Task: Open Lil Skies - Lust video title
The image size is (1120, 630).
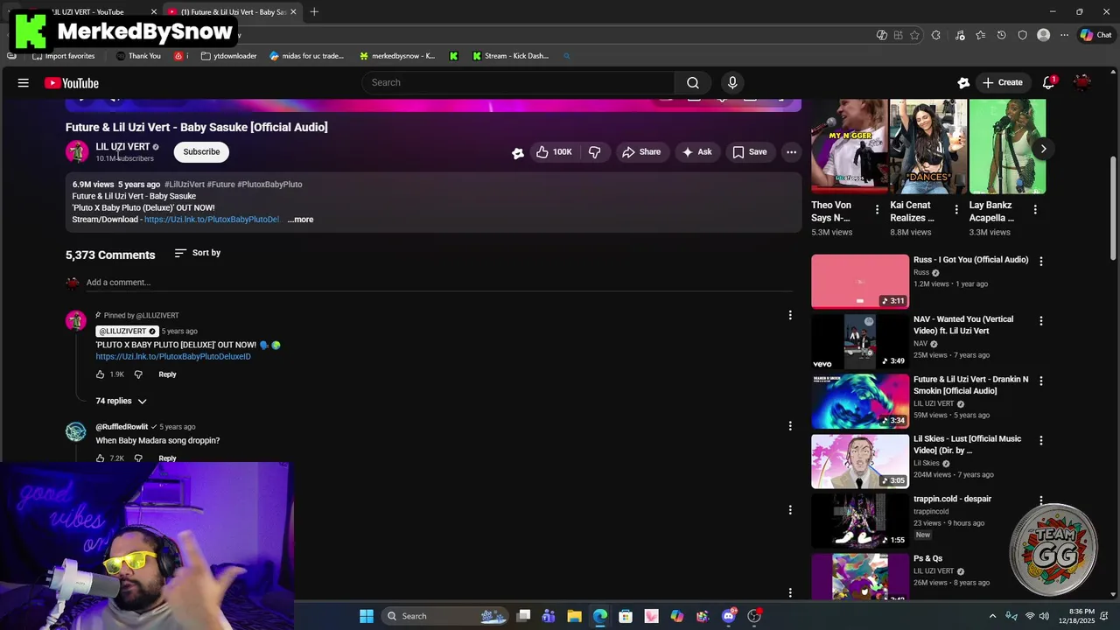Action: pos(967,444)
